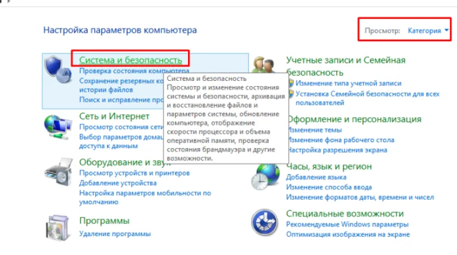Image resolution: width=457 pixels, height=255 pixels.
Task: Open the Ease of Access round icon
Action: click(x=264, y=222)
